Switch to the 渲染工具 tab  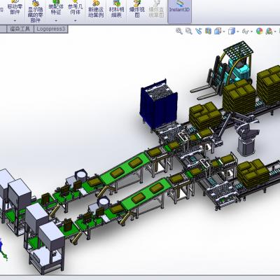click(x=20, y=29)
